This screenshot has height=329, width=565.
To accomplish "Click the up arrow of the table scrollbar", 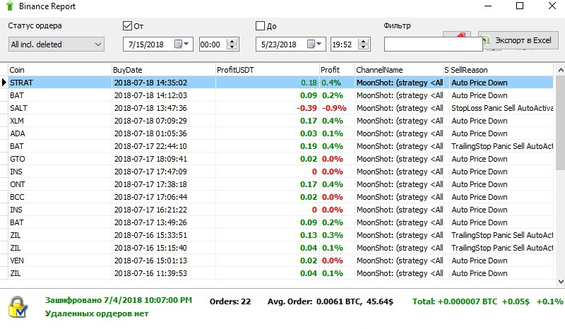I will 560,70.
